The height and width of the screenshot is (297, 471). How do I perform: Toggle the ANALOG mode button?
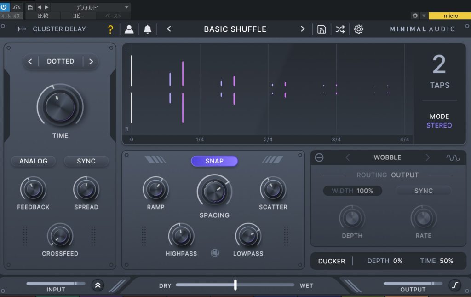tap(33, 161)
